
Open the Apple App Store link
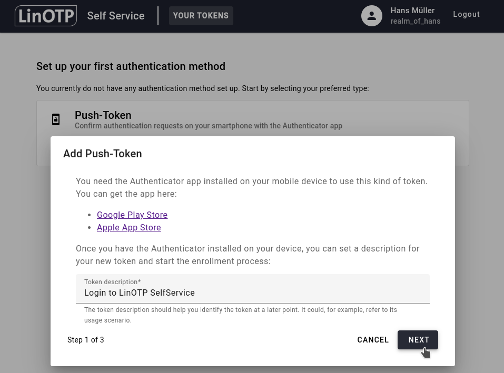tap(129, 227)
